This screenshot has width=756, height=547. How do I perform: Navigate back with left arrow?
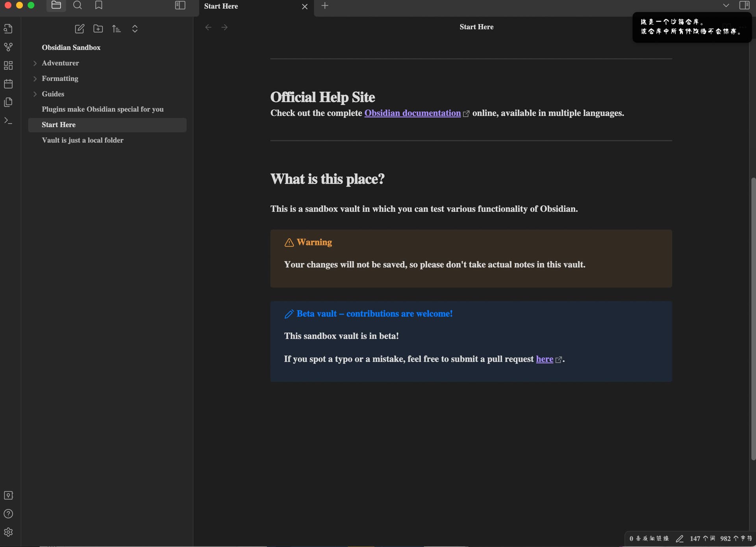click(208, 27)
